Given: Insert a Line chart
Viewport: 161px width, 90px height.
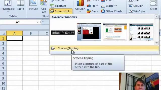Looking at the screenshot, I should pos(93,1).
